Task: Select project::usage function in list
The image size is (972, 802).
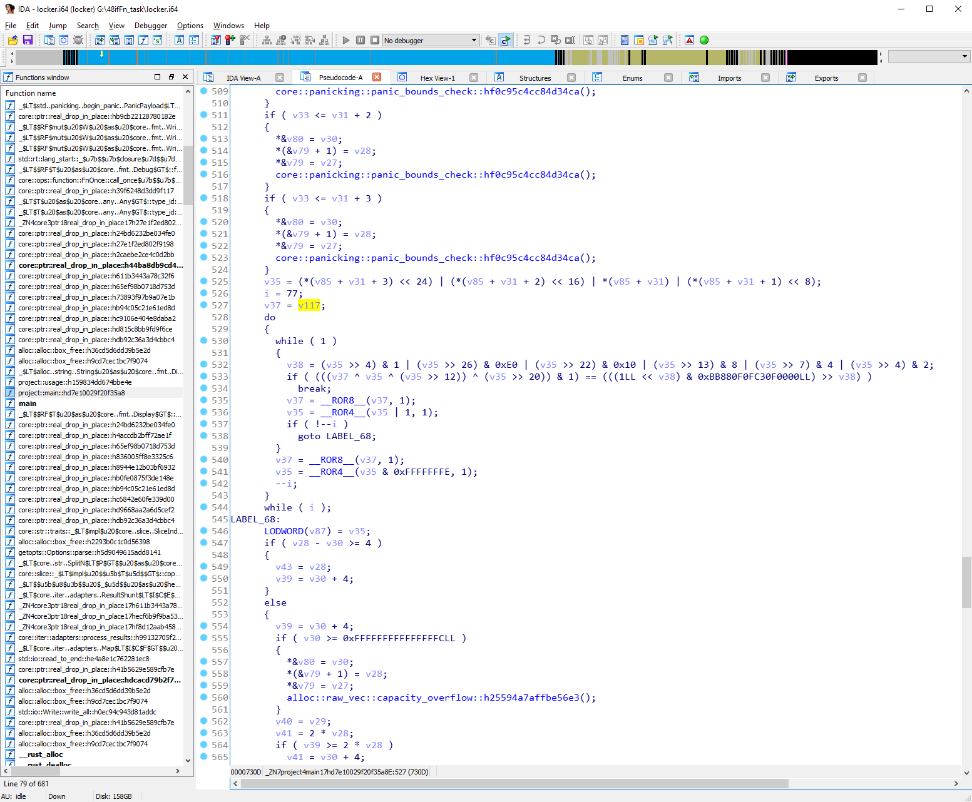Action: [x=93, y=382]
